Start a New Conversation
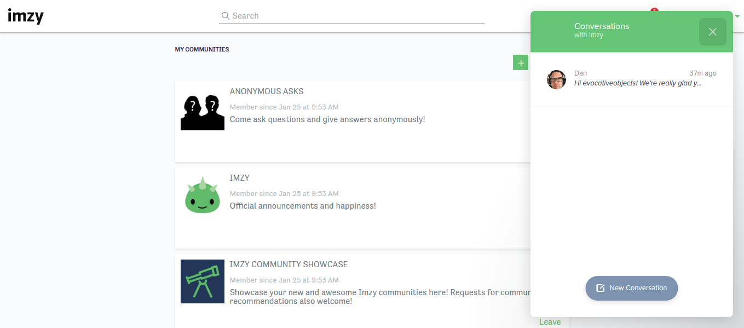Viewport: 744px width, 328px height. (x=632, y=288)
